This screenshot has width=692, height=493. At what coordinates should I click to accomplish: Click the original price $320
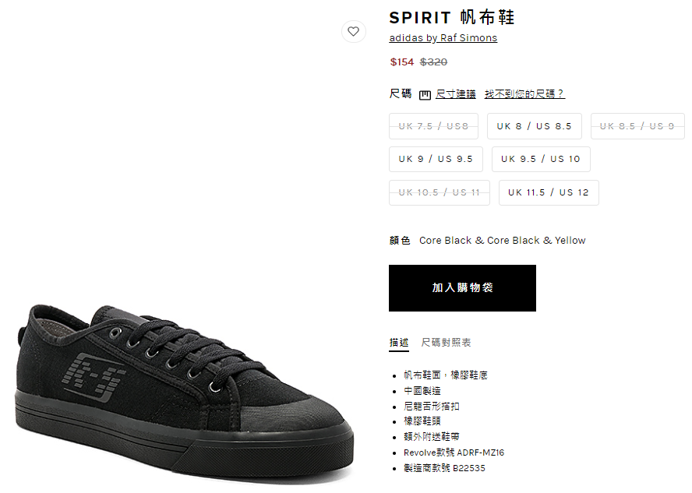point(433,62)
